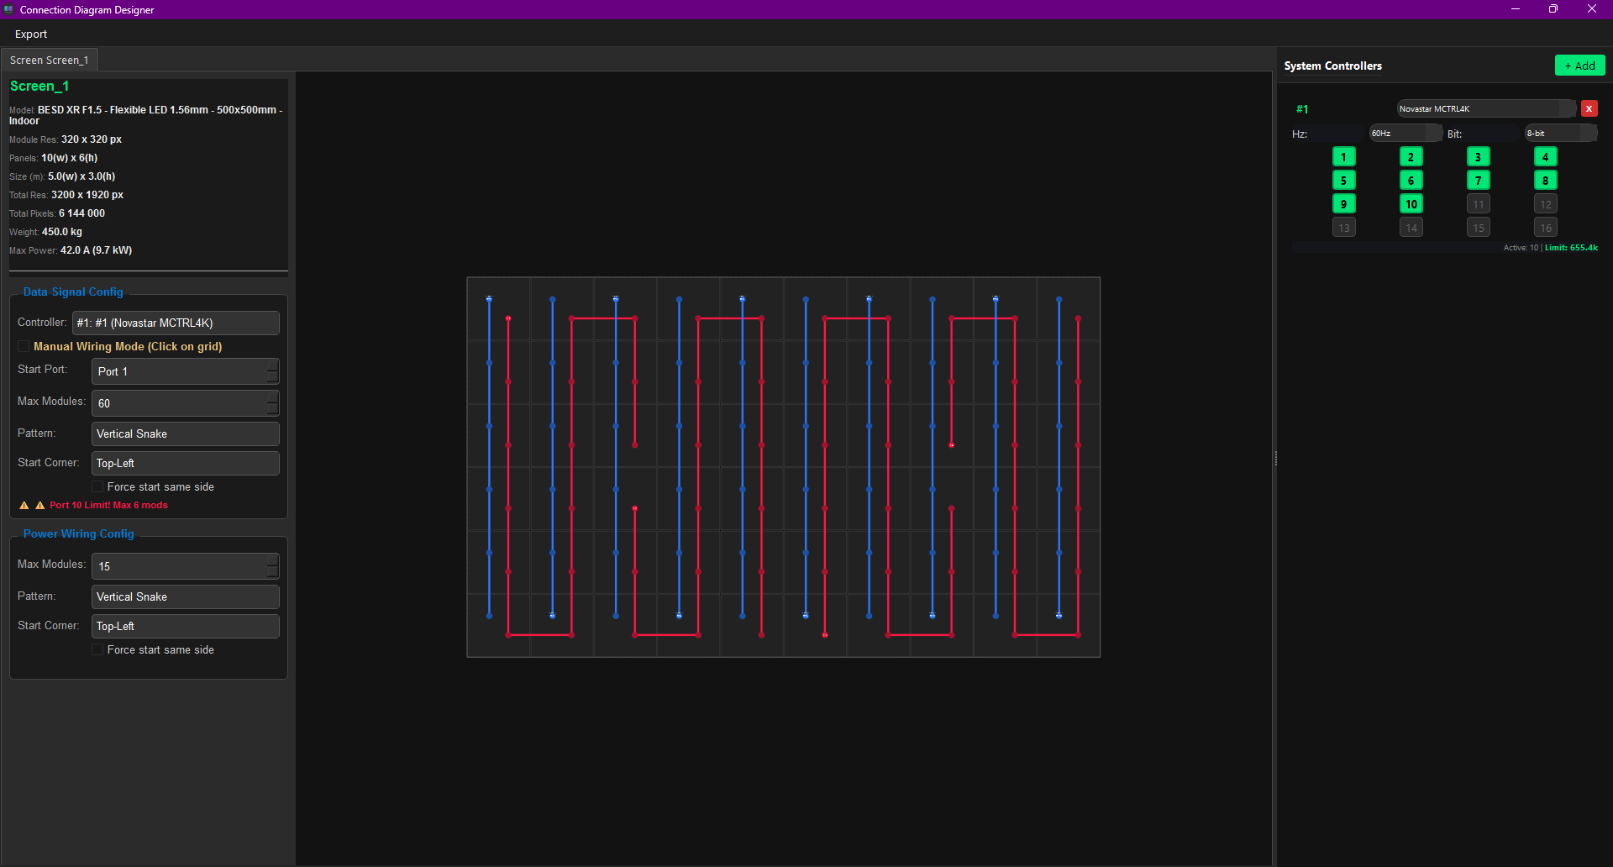This screenshot has width=1613, height=867.
Task: Open the Export menu
Action: [31, 34]
